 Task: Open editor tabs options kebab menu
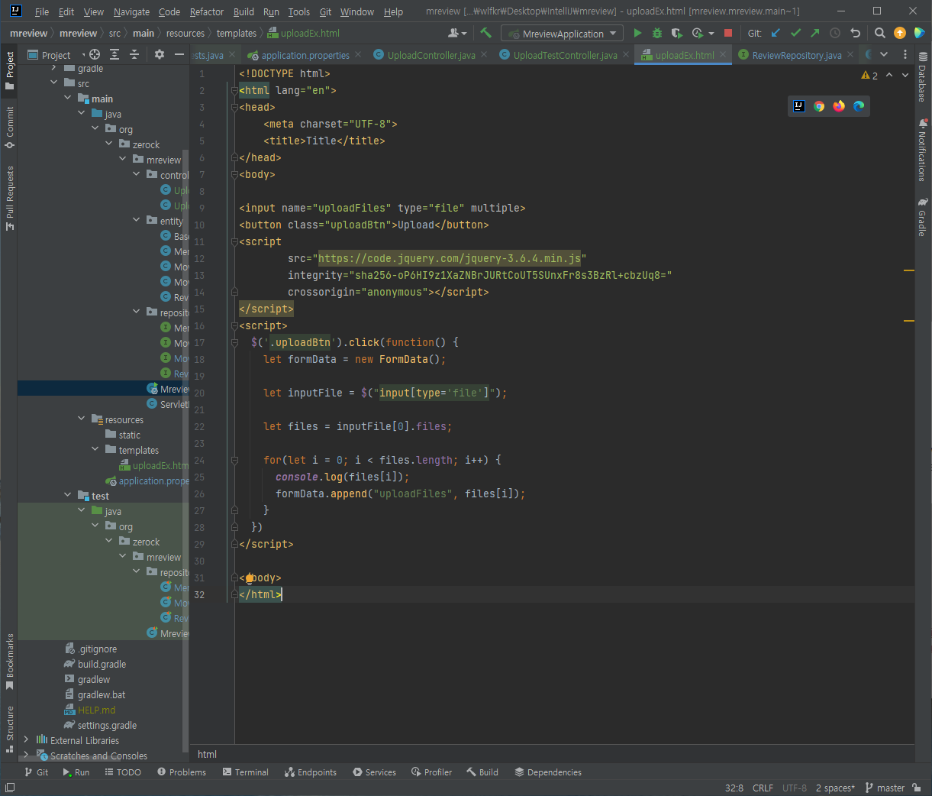[905, 54]
